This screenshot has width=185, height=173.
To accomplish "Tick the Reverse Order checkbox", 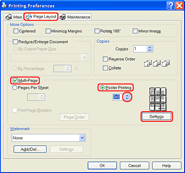I will coord(105,59).
